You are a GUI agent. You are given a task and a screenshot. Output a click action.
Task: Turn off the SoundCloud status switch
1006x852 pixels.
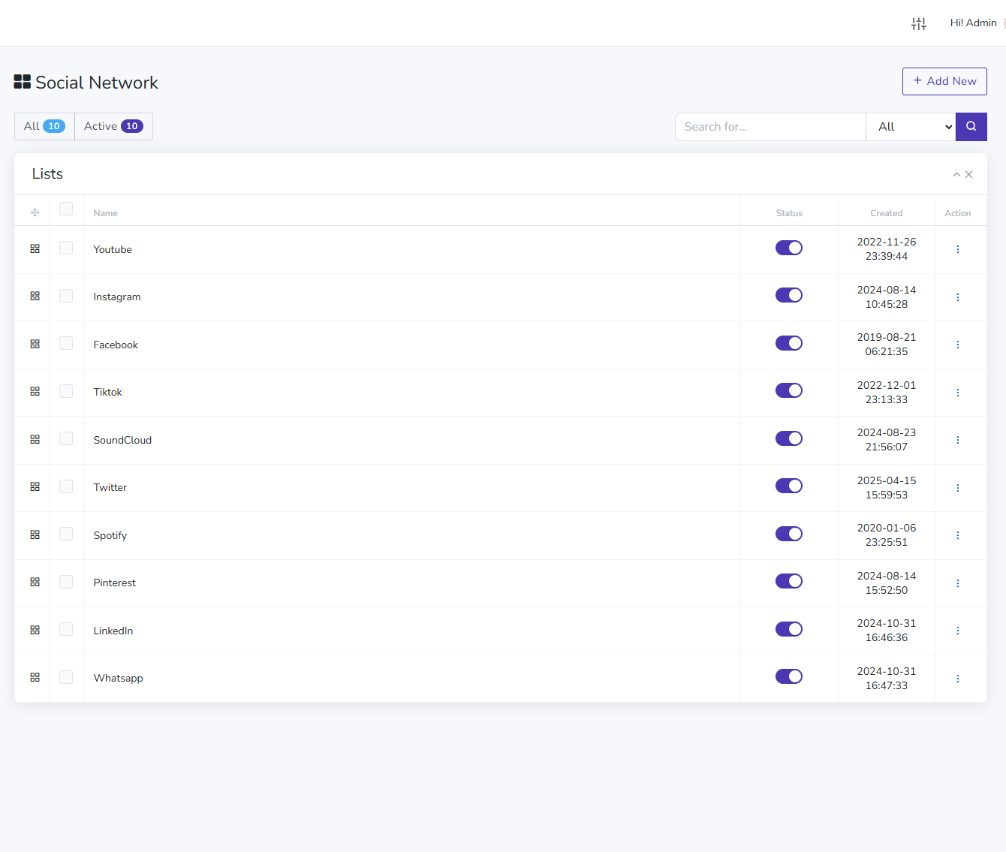789,438
